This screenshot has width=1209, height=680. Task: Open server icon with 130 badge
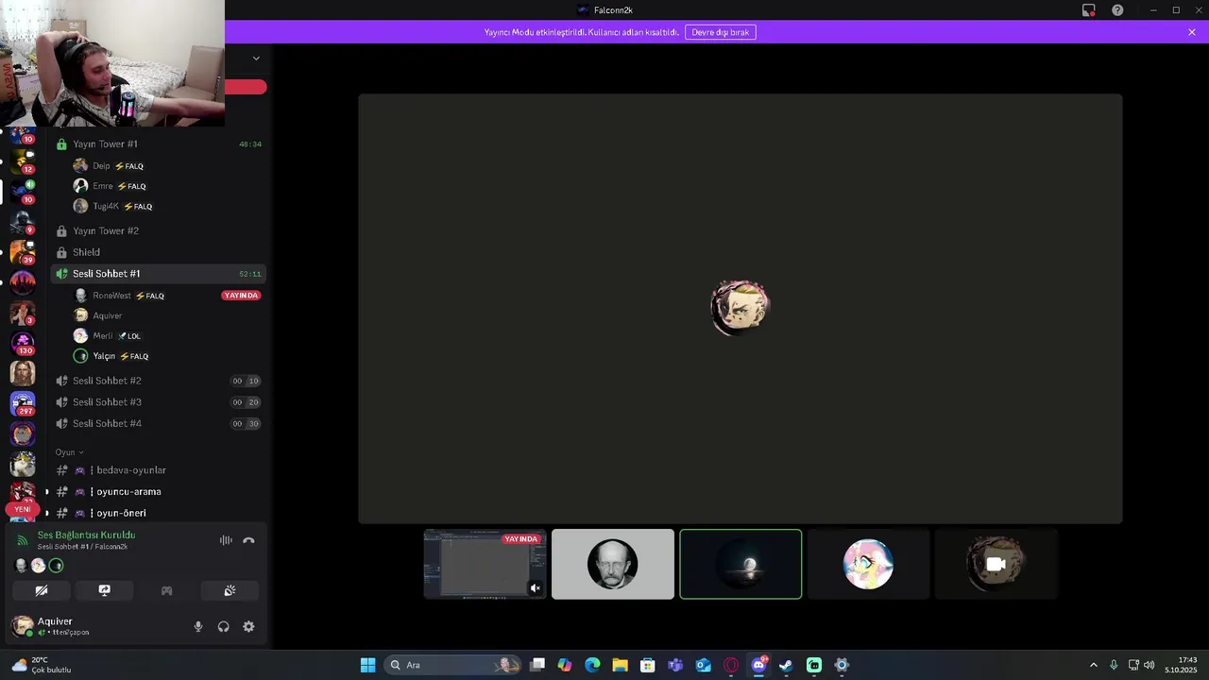pos(23,343)
